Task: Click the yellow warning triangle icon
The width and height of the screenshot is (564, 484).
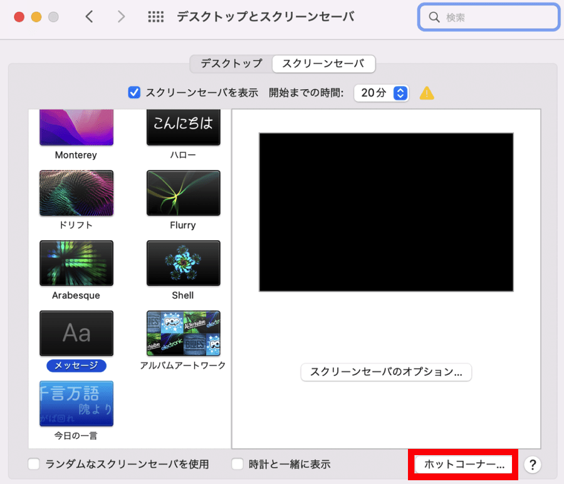Action: [427, 93]
